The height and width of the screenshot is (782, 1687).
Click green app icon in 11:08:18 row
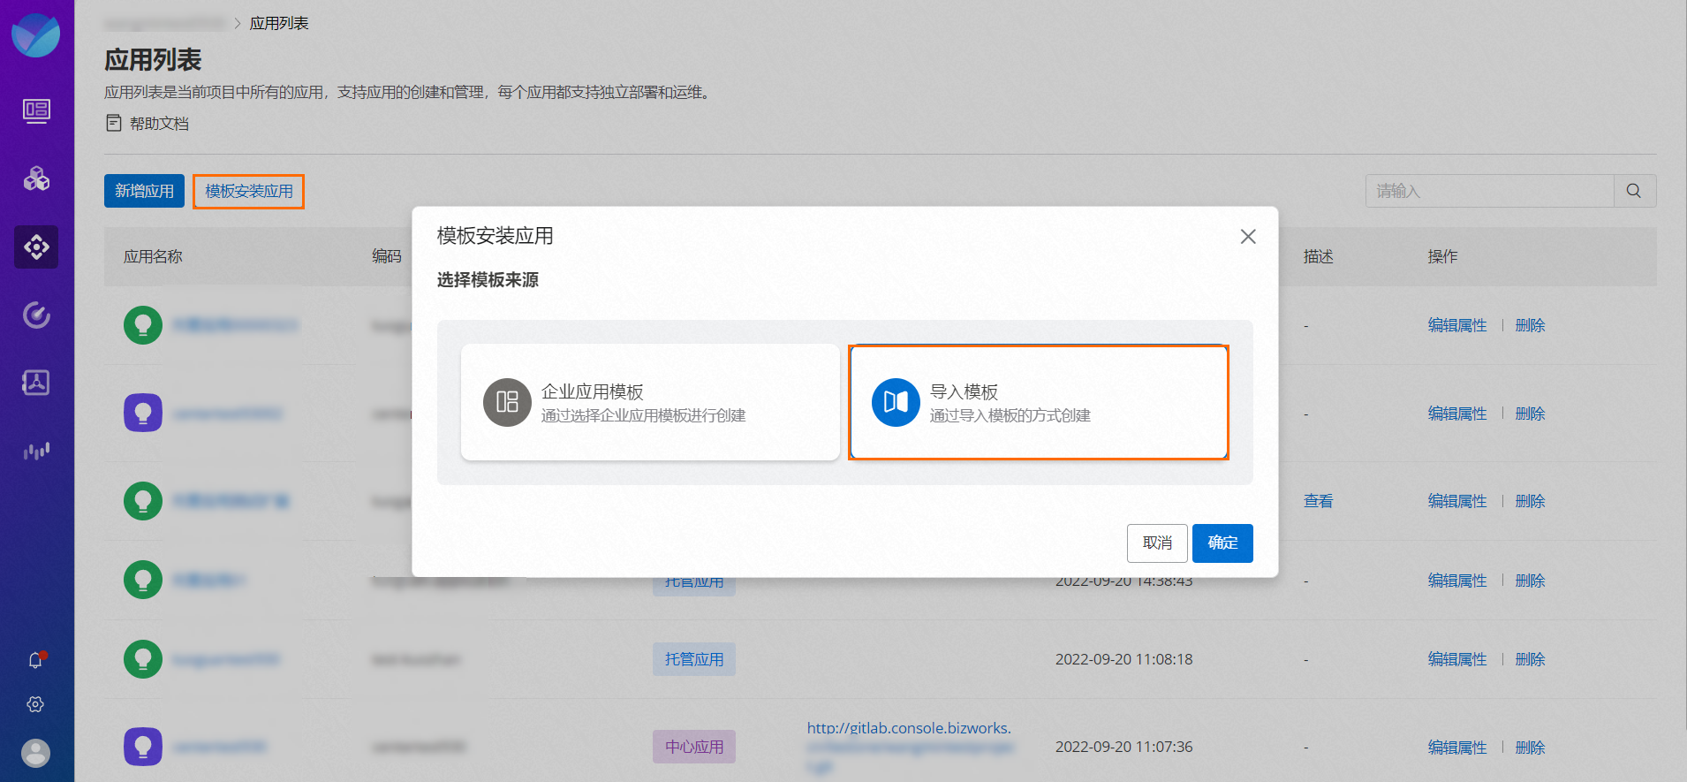(143, 659)
